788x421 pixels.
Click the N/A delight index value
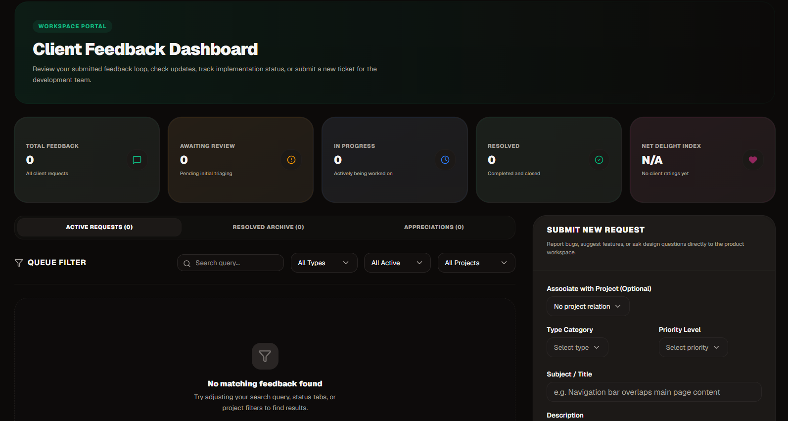tap(652, 160)
